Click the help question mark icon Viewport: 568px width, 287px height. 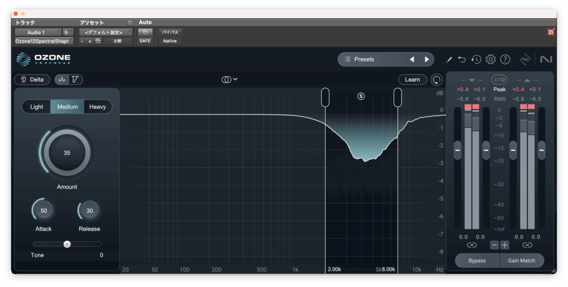coord(505,59)
